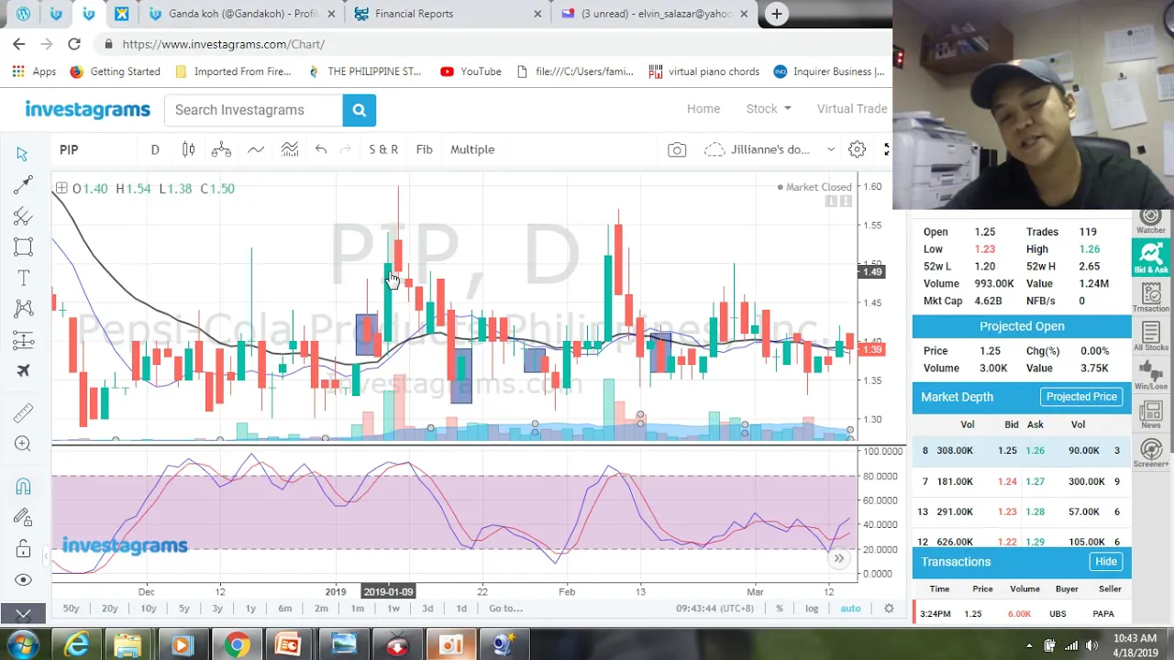Select the XABCD pattern tool
This screenshot has height=660, width=1174.
23,309
